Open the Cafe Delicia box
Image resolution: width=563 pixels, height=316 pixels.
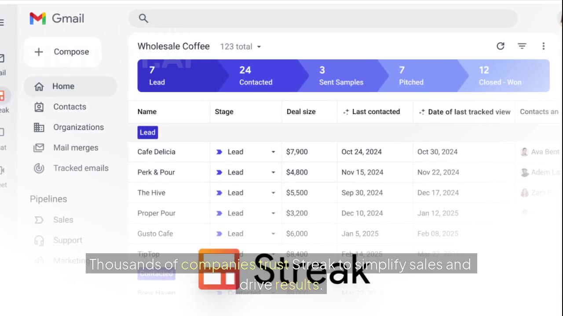tap(156, 152)
